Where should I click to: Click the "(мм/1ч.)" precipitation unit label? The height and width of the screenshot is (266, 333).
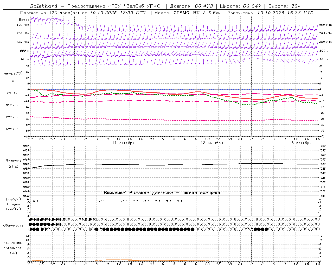click(14, 209)
